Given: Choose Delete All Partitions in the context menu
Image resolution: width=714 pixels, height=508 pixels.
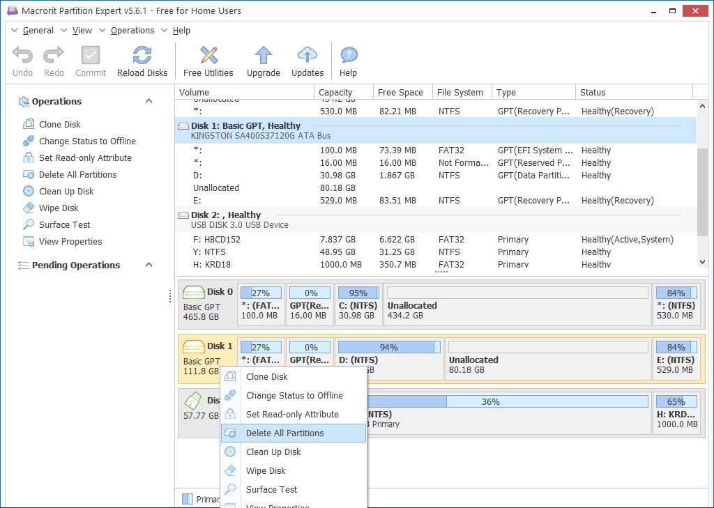Looking at the screenshot, I should pyautogui.click(x=284, y=433).
